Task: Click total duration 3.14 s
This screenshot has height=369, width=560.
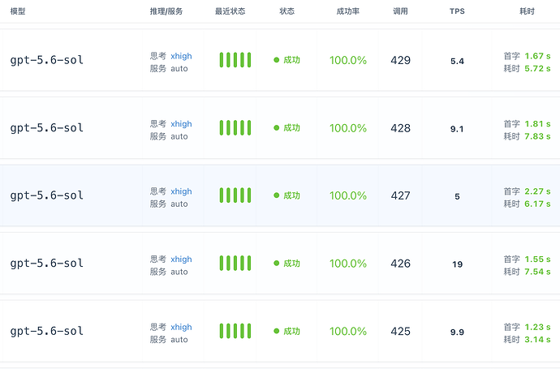Action: 537,339
